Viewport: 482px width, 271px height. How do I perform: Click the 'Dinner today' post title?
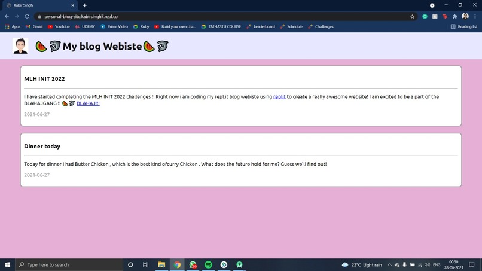[42, 146]
